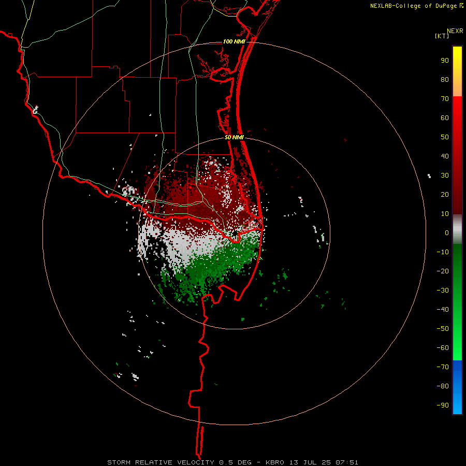Click the yellow top segment of color bar

(x=457, y=71)
